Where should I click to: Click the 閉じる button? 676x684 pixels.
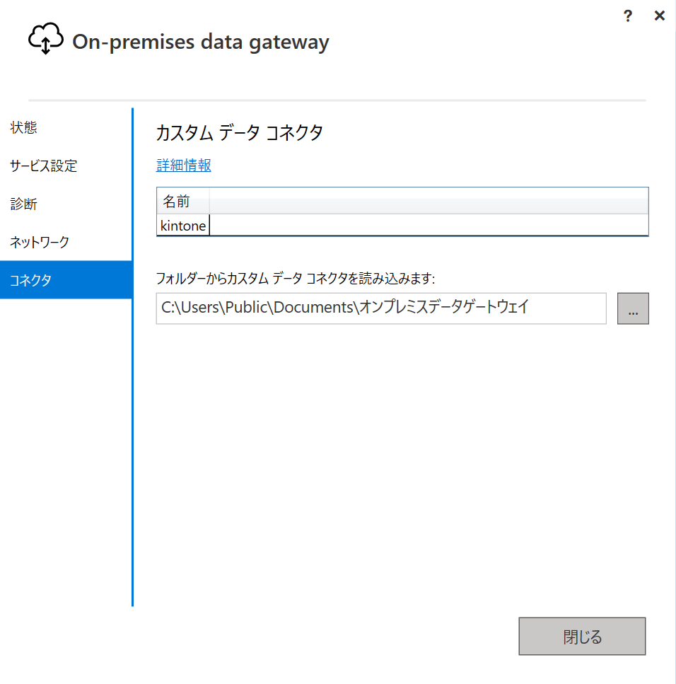click(x=582, y=637)
